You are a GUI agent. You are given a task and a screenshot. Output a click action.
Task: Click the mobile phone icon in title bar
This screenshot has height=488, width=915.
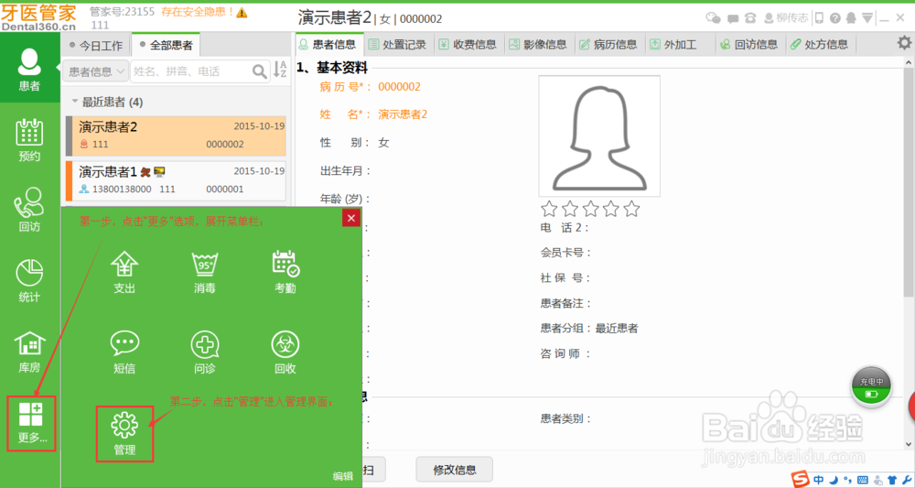click(819, 18)
